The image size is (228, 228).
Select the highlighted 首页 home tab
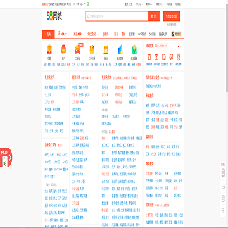tap(49, 34)
